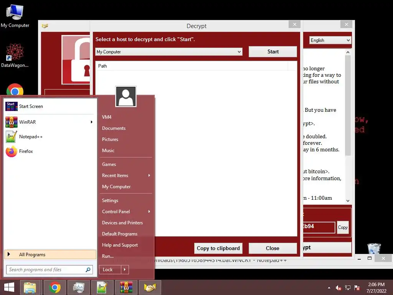Screen dimensions: 393x295
Task: Maximize the Notepad++ window
Action: (370, 259)
